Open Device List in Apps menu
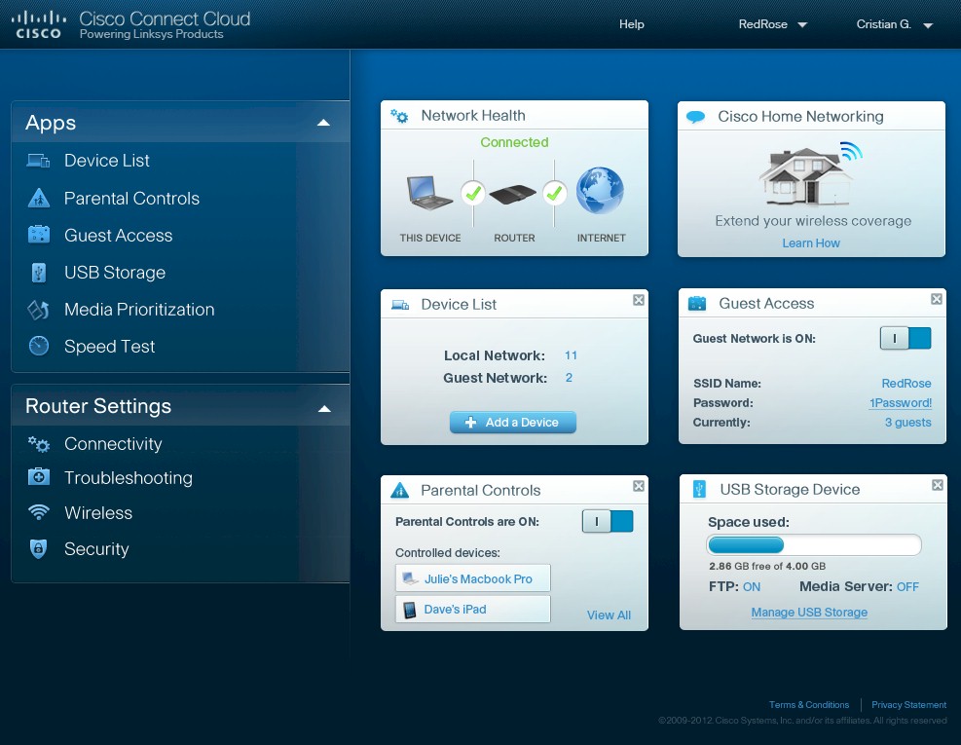The image size is (961, 745). (x=107, y=161)
